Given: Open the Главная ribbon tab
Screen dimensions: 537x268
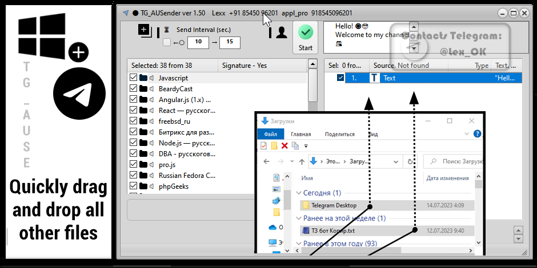Looking at the screenshot, I should pos(300,135).
